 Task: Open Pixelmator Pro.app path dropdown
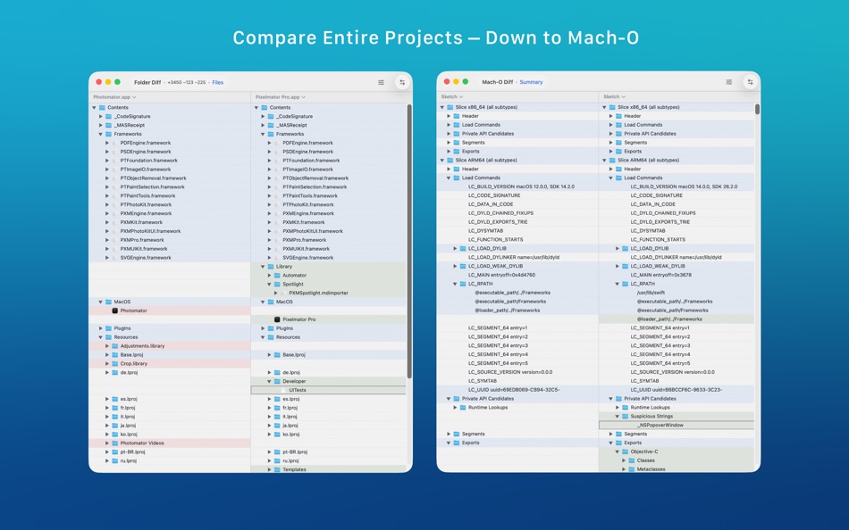pos(280,97)
